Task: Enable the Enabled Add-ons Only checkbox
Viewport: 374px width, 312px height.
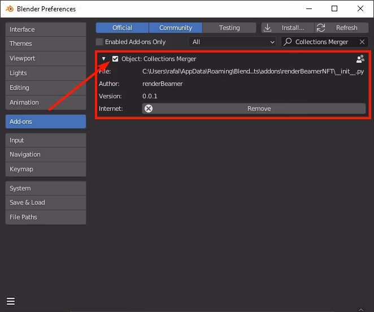Action: tap(99, 42)
